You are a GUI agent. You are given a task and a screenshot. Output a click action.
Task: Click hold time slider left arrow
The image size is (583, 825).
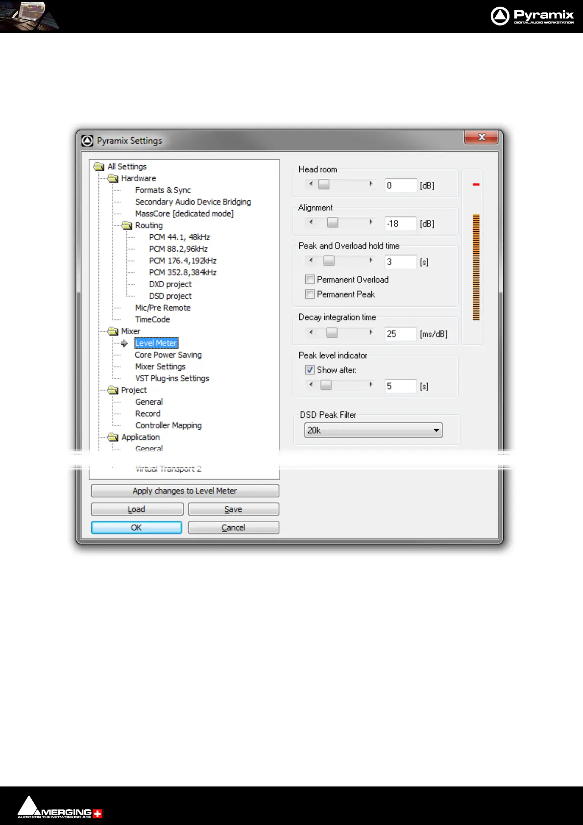pos(311,260)
